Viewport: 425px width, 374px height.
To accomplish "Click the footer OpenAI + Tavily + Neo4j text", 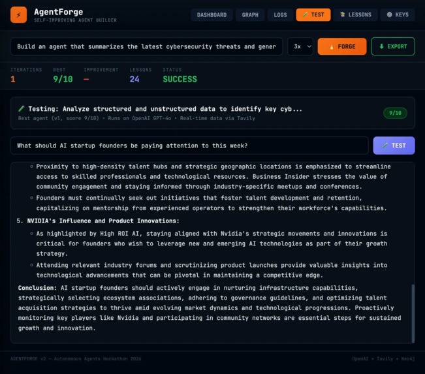I will point(383,359).
